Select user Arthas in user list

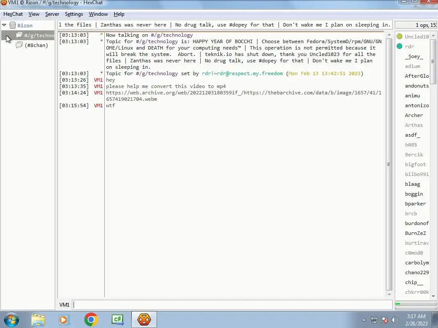(x=414, y=125)
